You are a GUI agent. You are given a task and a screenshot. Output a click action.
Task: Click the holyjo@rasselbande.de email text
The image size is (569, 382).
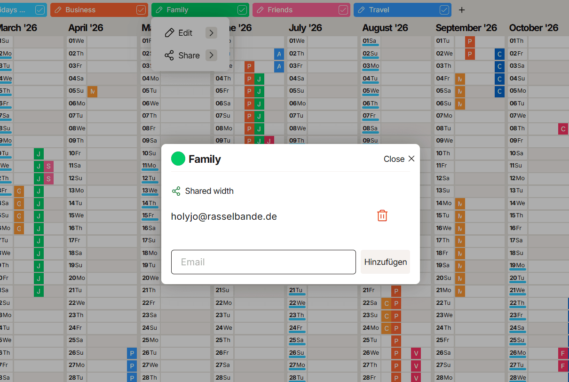point(224,216)
